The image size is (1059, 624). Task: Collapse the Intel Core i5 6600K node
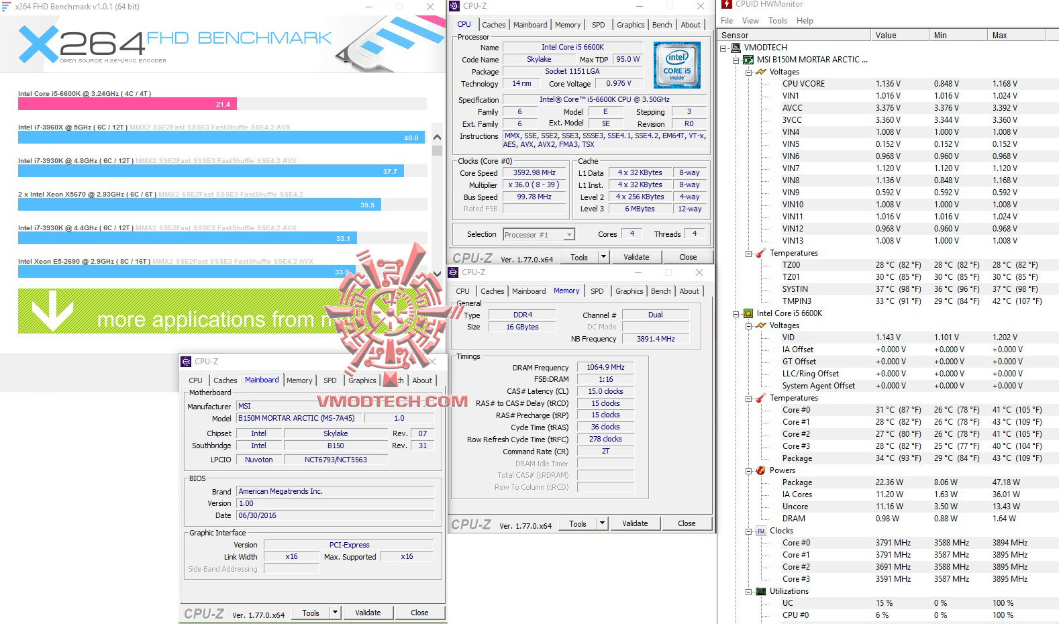point(736,314)
